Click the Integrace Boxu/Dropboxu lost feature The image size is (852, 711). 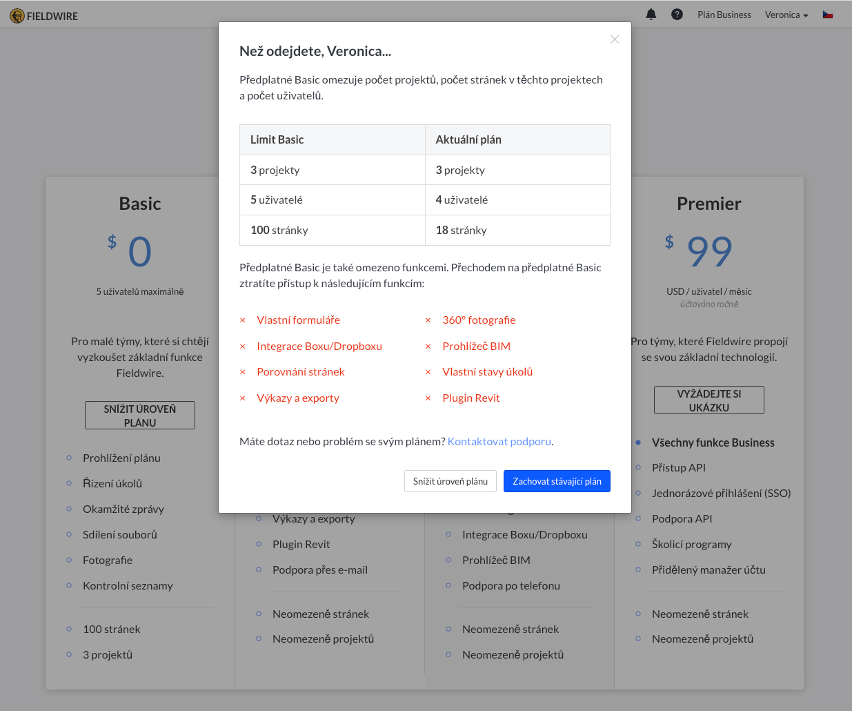(319, 346)
